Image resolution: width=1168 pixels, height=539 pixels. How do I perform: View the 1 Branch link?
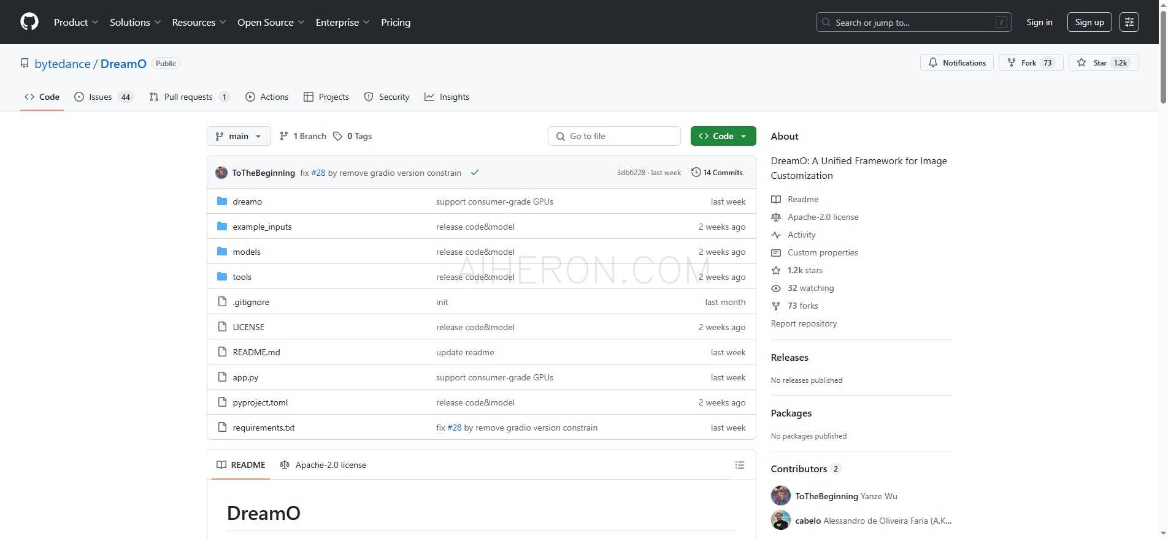pos(303,136)
